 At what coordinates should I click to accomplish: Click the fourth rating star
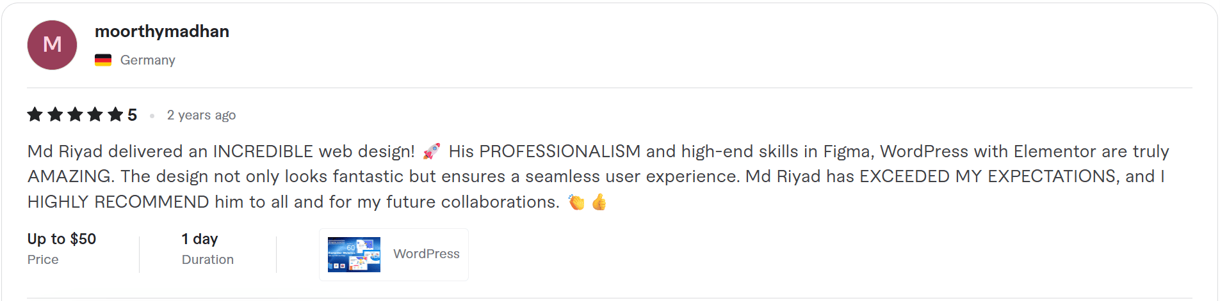pos(95,115)
